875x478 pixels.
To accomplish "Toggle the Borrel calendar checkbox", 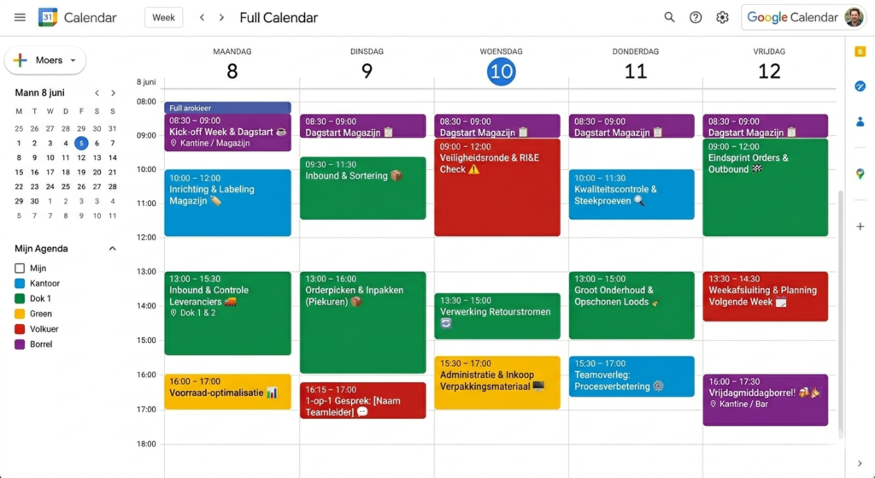I will 21,344.
